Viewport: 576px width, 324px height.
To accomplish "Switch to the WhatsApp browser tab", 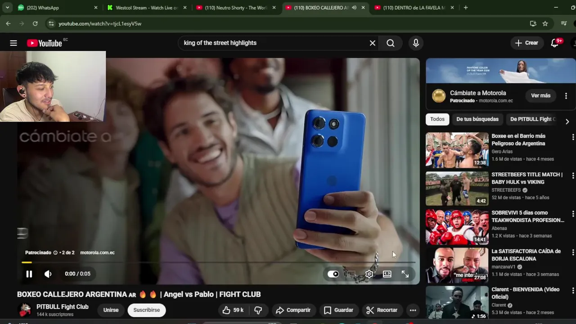I will click(58, 8).
